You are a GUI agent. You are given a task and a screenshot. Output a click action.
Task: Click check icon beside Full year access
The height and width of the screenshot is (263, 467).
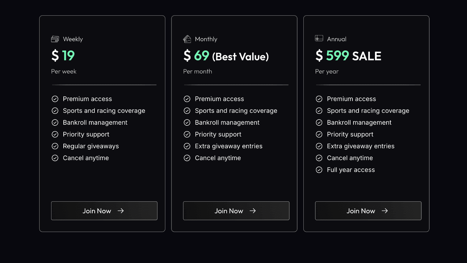pos(319,170)
